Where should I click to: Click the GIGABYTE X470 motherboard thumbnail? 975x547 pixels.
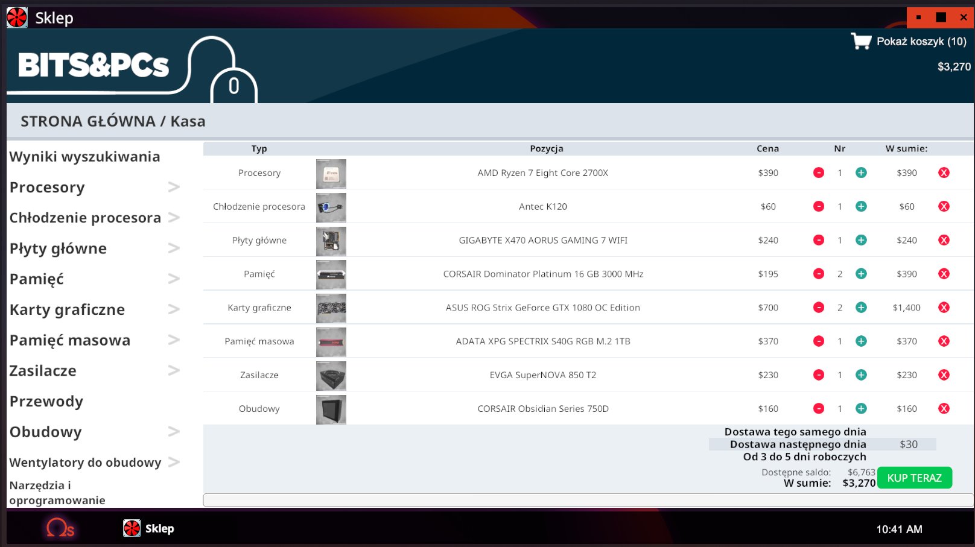pyautogui.click(x=331, y=241)
